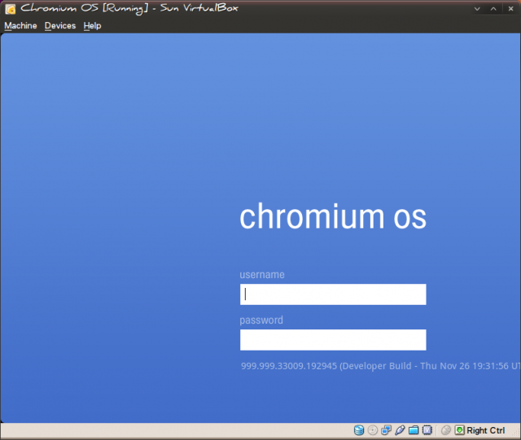Click the shared folders status icon
The width and height of the screenshot is (521, 440).
[x=414, y=430]
